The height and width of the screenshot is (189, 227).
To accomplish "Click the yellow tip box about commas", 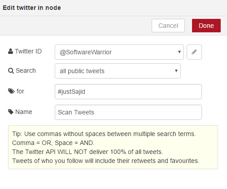I will pyautogui.click(x=113, y=147).
